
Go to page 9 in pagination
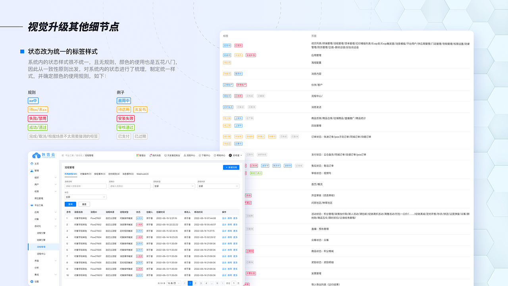217,283
